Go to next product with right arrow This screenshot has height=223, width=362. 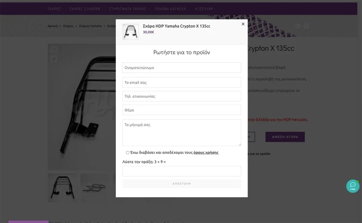(306, 26)
